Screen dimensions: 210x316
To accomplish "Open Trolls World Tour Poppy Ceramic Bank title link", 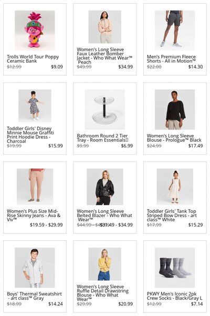I will [x=33, y=59].
